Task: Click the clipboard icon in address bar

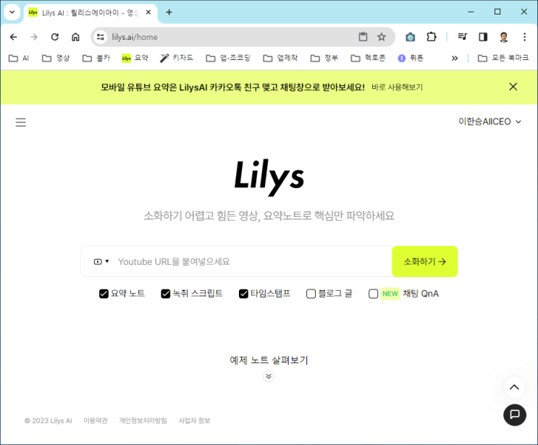Action: [x=363, y=37]
